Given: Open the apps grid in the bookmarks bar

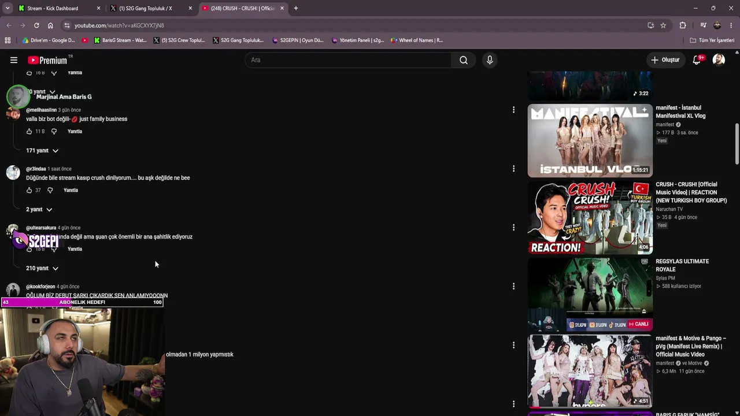Looking at the screenshot, I should pos(8,40).
